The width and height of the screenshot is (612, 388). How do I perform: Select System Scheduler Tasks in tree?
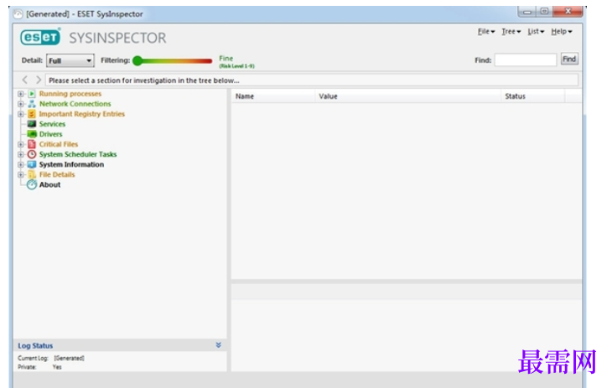coord(78,154)
